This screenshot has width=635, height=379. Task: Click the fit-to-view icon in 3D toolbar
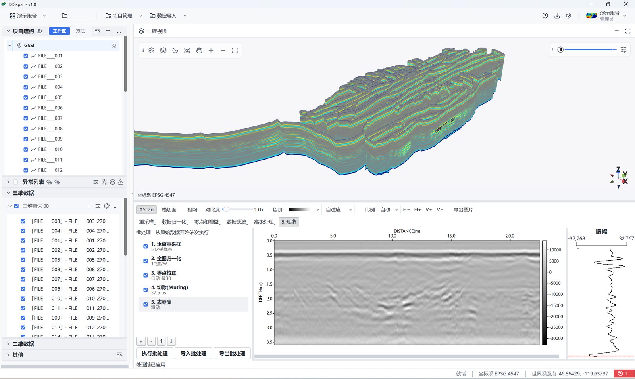coord(235,50)
